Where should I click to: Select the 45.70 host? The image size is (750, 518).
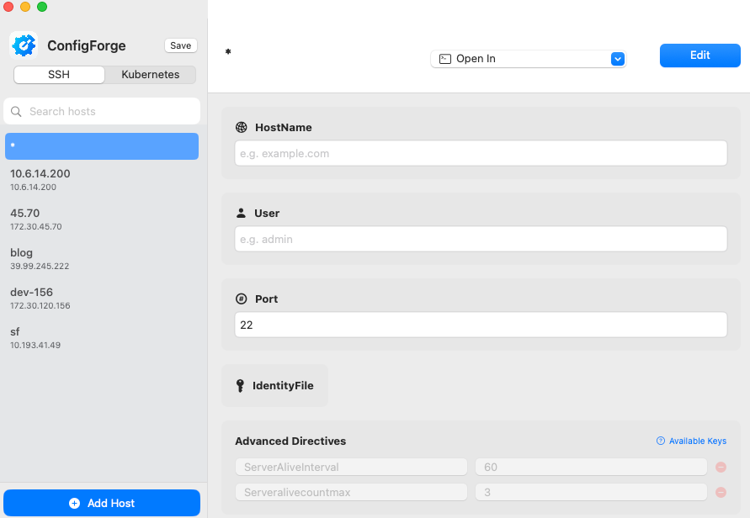click(102, 219)
